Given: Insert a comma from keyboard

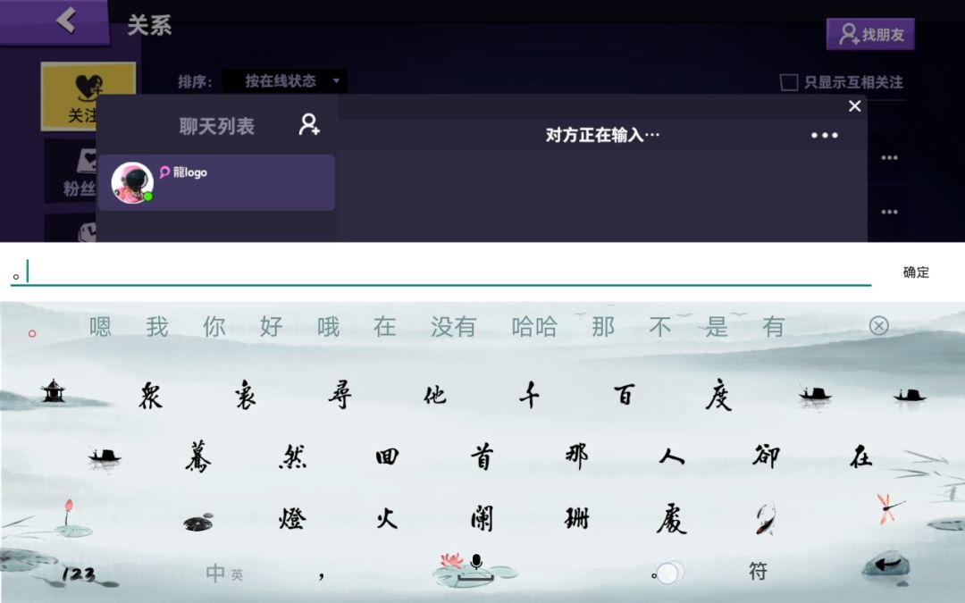Looking at the screenshot, I should (322, 576).
